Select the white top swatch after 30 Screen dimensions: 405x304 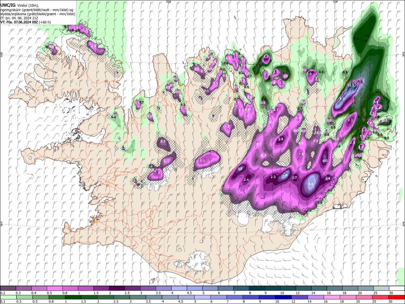click(x=397, y=288)
